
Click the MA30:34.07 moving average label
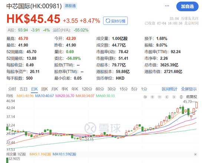pos(85,96)
